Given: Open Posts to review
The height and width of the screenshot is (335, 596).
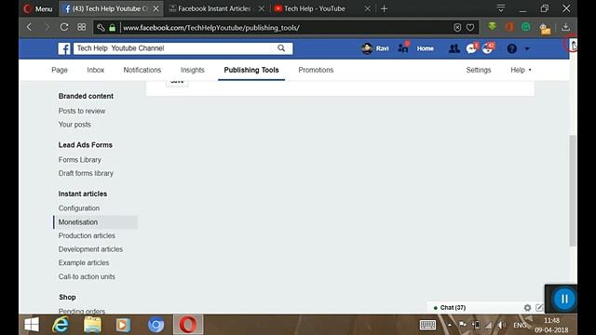Looking at the screenshot, I should pos(82,111).
